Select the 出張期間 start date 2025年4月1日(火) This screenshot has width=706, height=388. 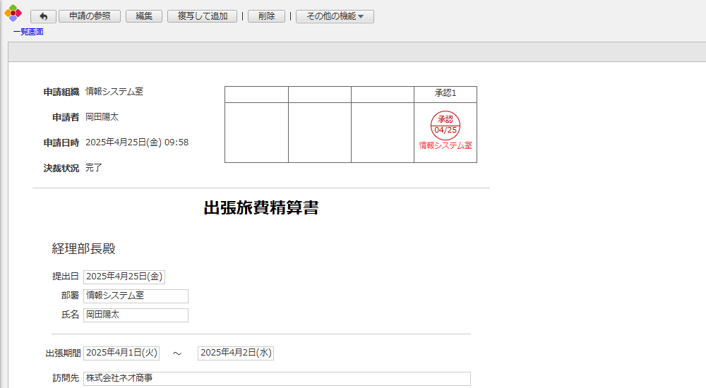point(121,353)
